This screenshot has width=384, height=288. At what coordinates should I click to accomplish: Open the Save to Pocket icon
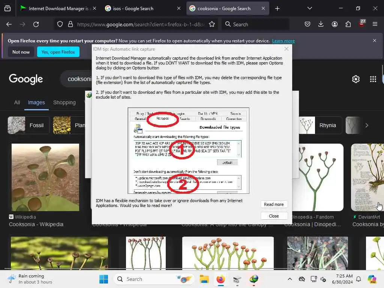point(307,24)
